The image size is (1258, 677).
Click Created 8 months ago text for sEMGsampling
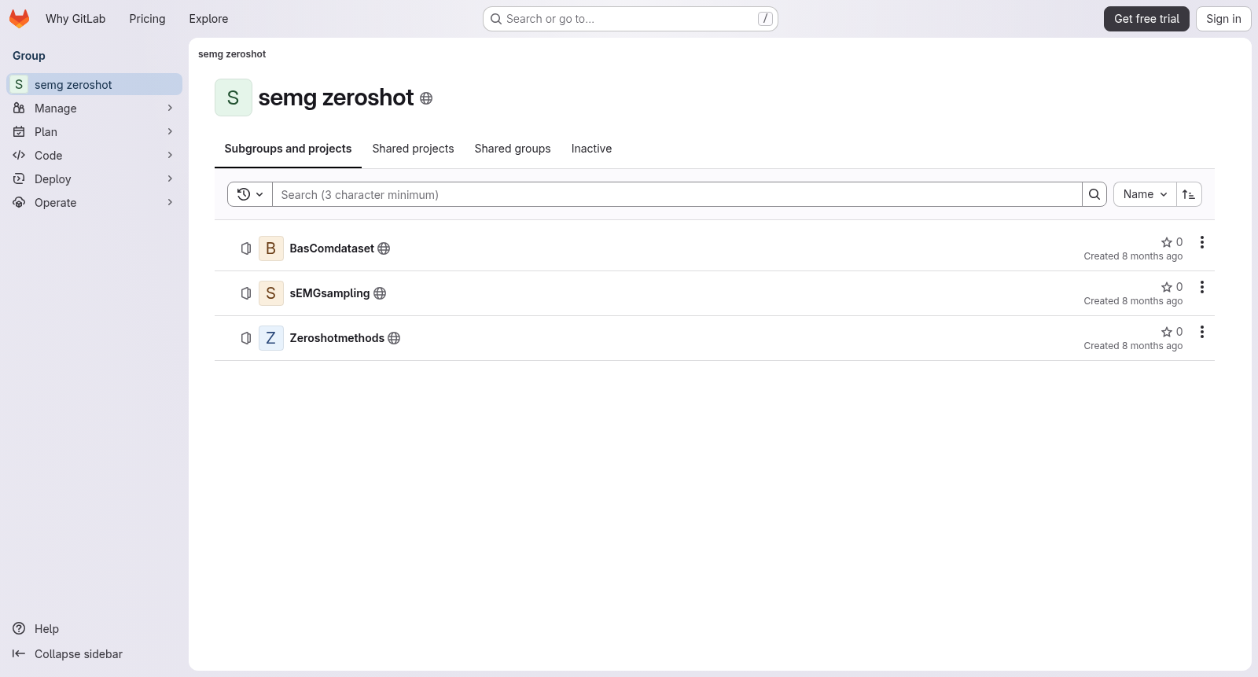[x=1133, y=301]
